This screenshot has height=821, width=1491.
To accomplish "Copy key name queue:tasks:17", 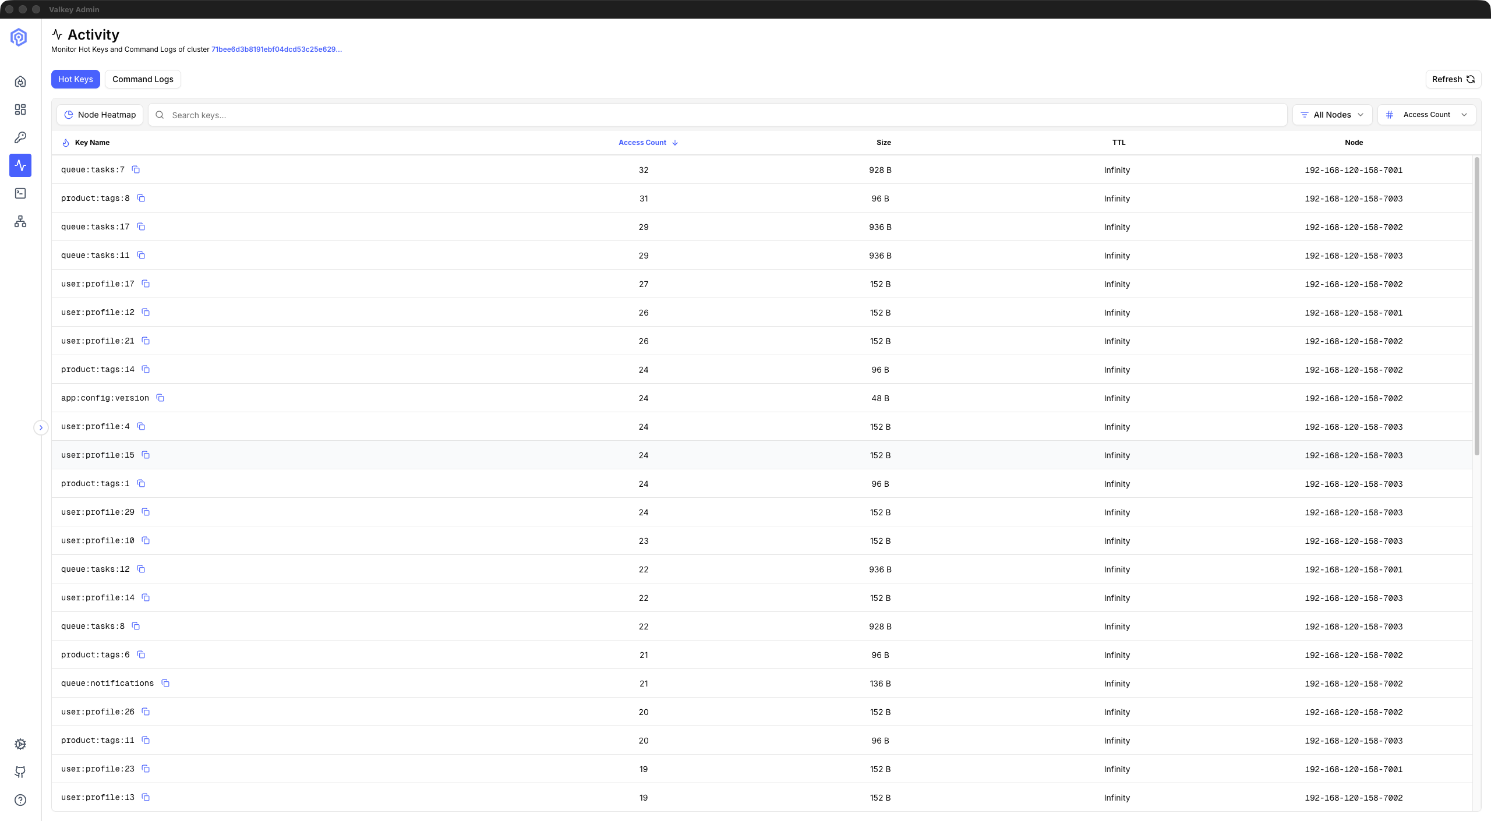I will pos(141,227).
